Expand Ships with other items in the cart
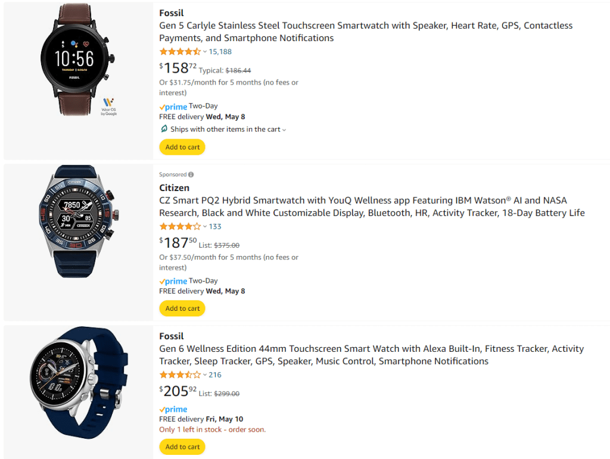The width and height of the screenshot is (610, 459). [x=284, y=130]
